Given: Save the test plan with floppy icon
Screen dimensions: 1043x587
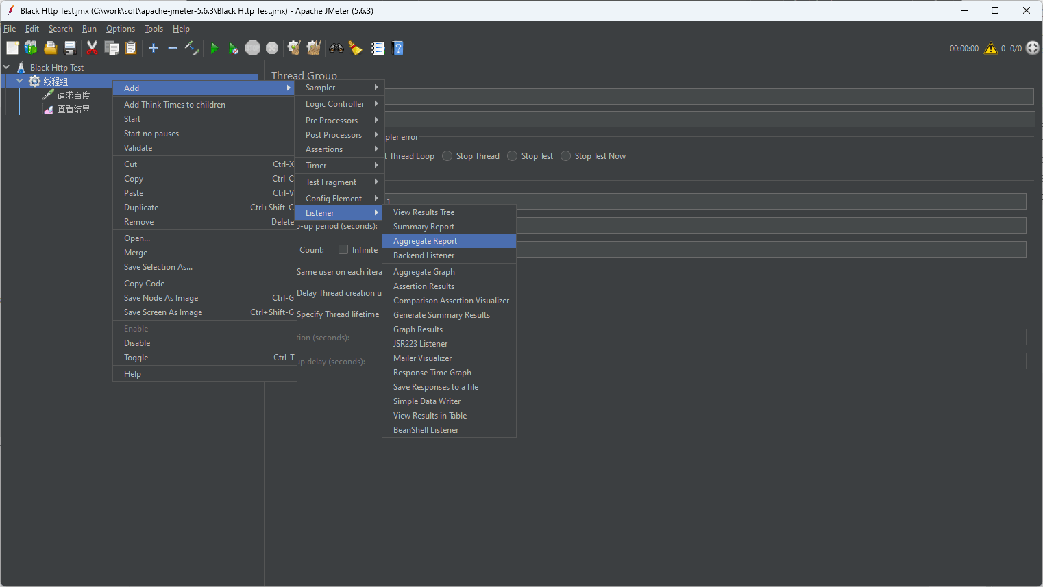Looking at the screenshot, I should coord(69,48).
